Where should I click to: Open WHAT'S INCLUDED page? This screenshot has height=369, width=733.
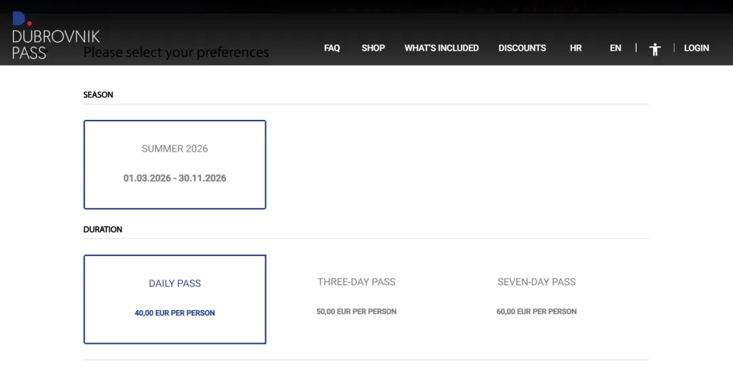tap(441, 48)
